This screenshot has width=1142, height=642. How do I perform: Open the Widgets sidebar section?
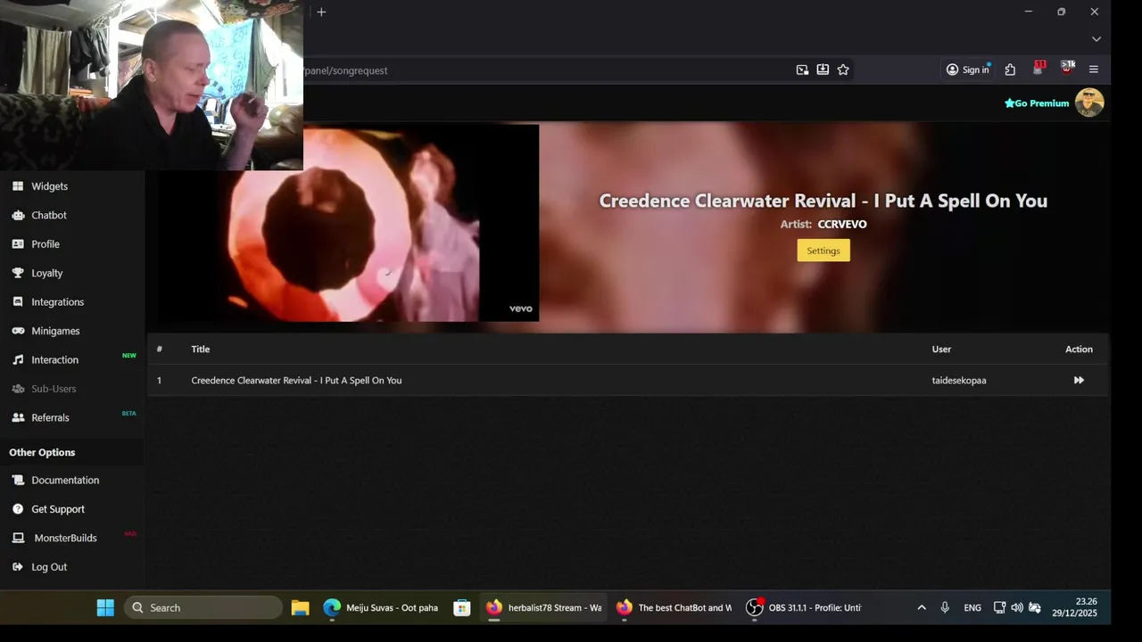(49, 186)
